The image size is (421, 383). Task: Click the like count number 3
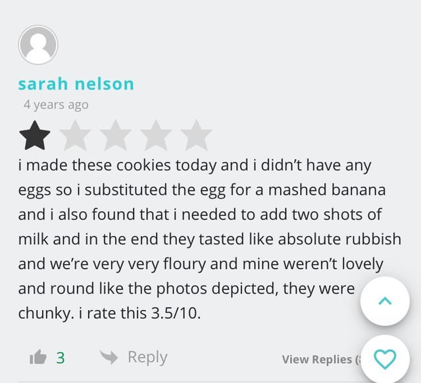[60, 357]
